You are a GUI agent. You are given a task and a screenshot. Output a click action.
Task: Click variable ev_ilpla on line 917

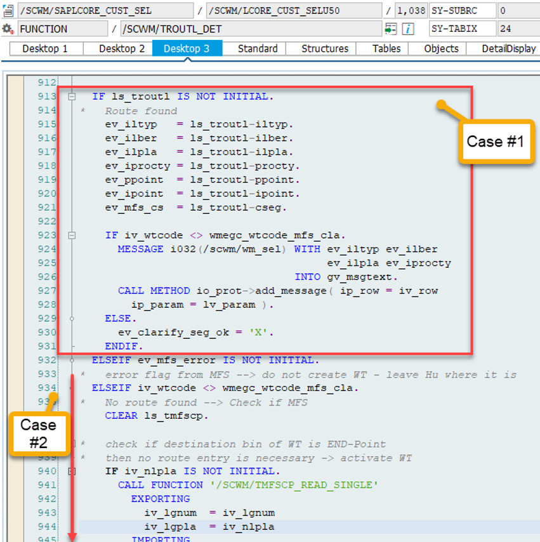click(x=131, y=152)
